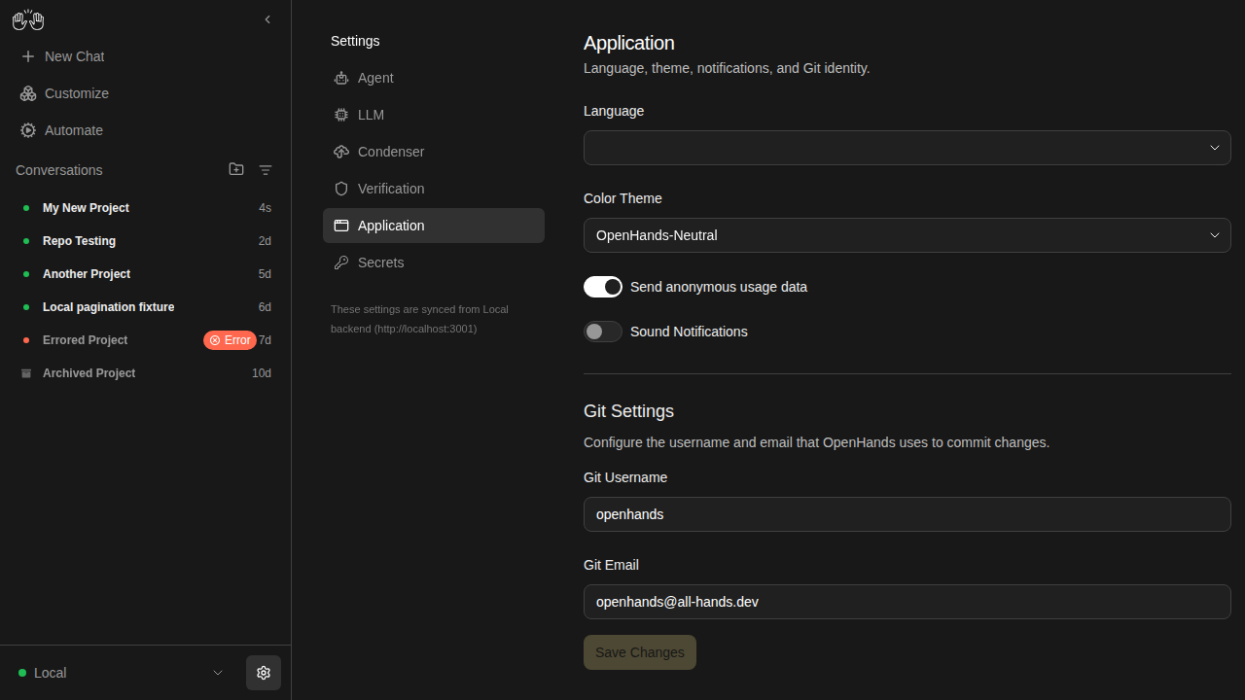Open the LLM settings section

pyautogui.click(x=434, y=115)
